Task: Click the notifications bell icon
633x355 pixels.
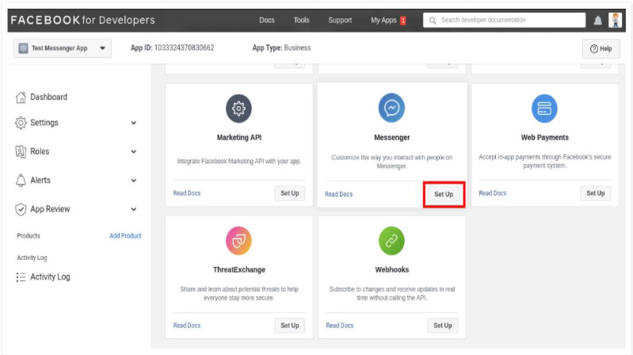Action: click(598, 20)
